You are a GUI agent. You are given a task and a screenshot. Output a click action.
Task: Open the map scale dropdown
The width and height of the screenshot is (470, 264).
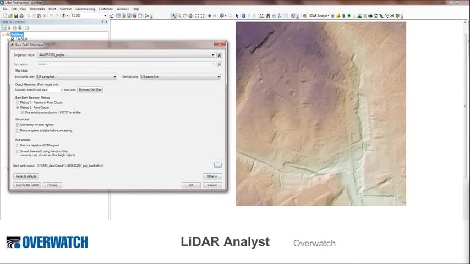105,15
